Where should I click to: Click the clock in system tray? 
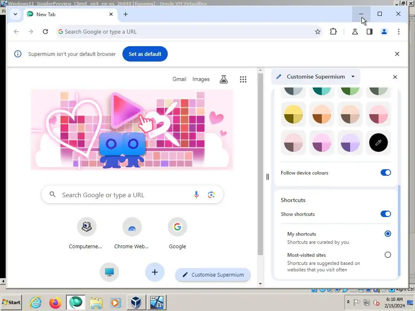[x=394, y=302]
